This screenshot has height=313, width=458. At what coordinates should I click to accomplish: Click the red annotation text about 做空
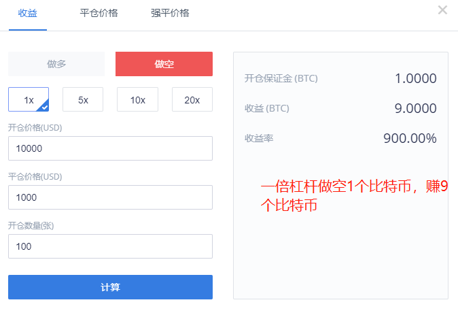pos(354,196)
